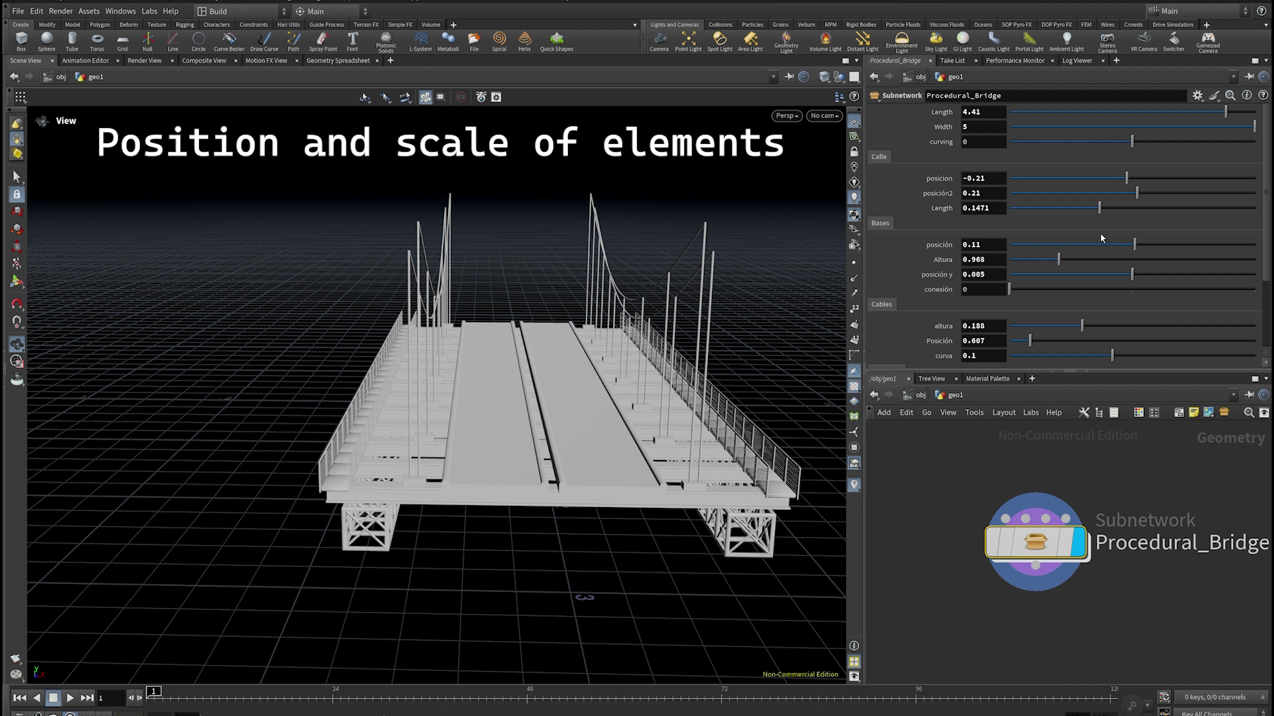Open network editor Tools menu

click(x=974, y=412)
